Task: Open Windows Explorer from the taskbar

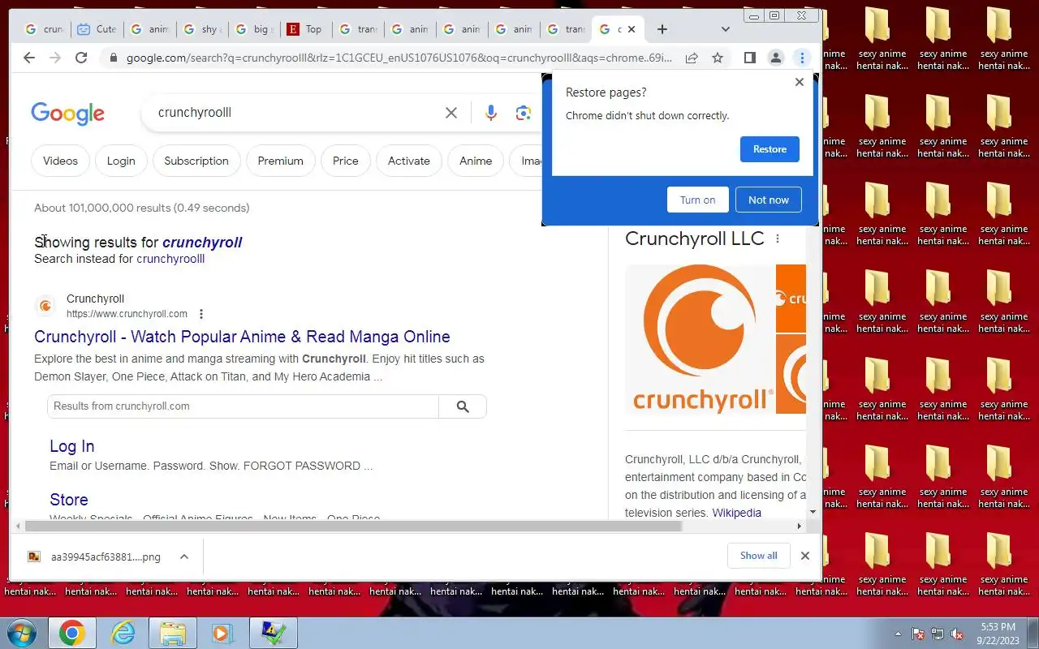Action: pyautogui.click(x=172, y=633)
